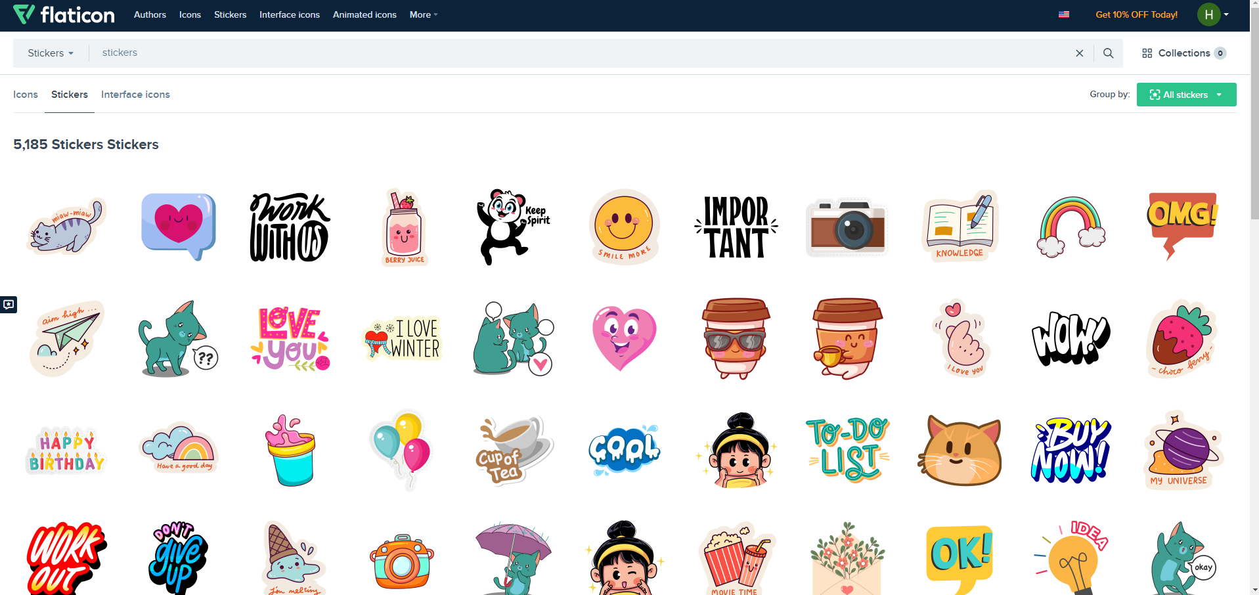Switch to the Icons tab
Screen dimensions: 1259x595
click(26, 95)
